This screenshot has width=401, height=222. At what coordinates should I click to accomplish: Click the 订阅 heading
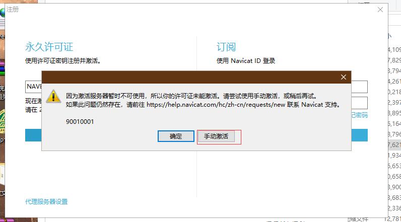[226, 47]
